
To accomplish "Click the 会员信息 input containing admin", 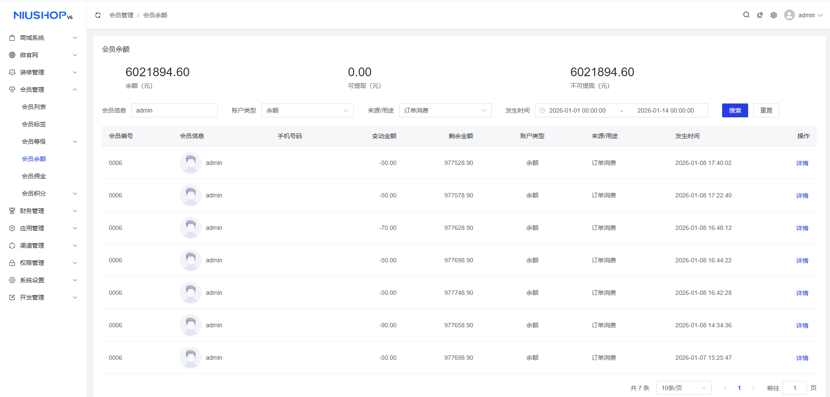I will [174, 110].
